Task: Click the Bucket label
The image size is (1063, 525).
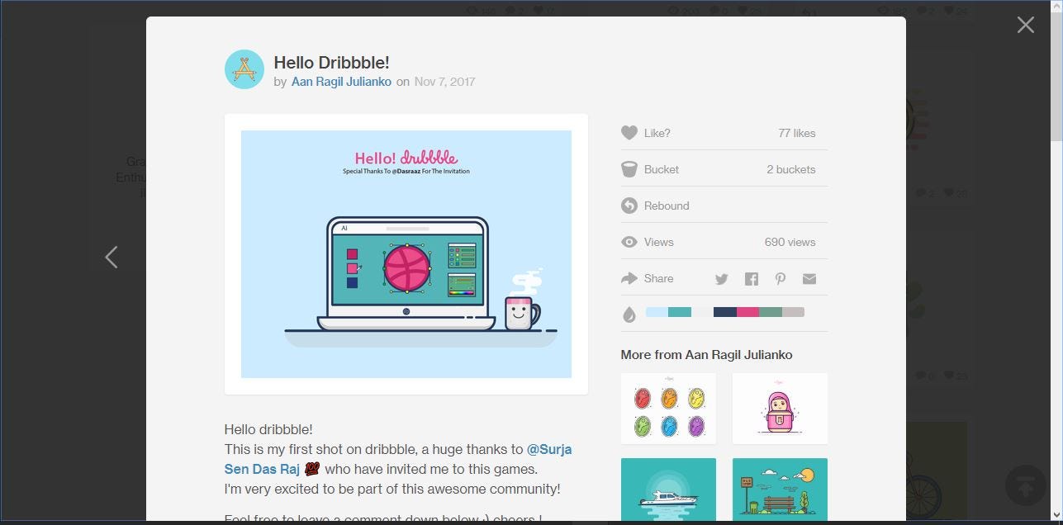Action: tap(662, 169)
